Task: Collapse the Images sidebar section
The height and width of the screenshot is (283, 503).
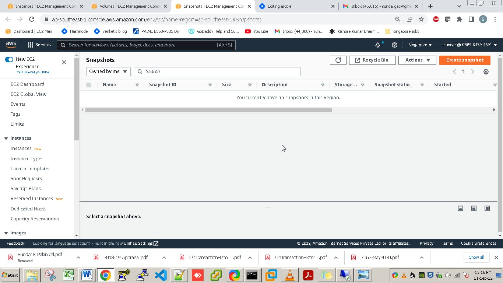Action: click(x=6, y=233)
